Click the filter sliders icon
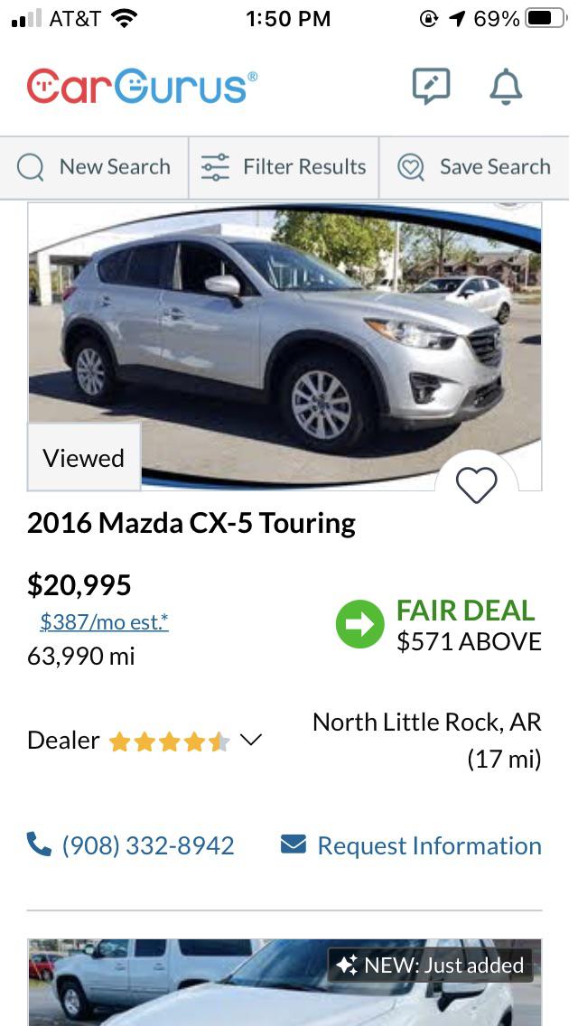 [x=216, y=166]
